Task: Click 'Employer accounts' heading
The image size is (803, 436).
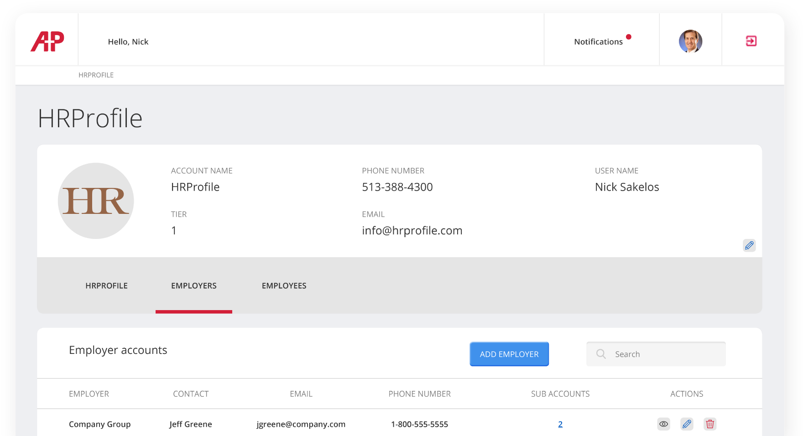Action: click(x=118, y=350)
